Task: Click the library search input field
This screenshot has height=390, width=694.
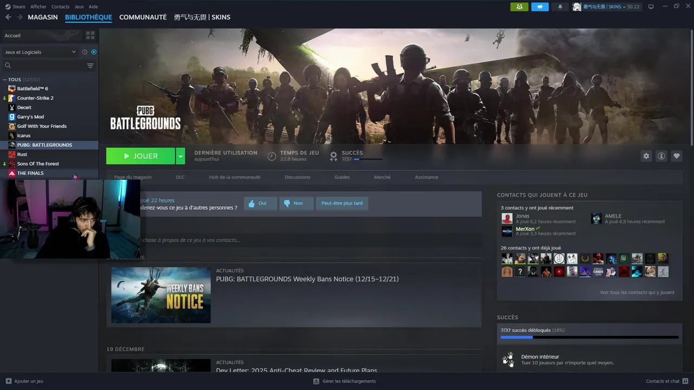Action: (x=49, y=66)
